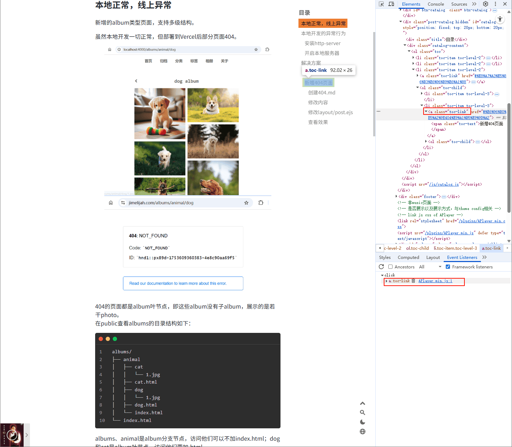Click the Elements panel vertical scrollbar
Image resolution: width=512 pixels, height=447 pixels.
(x=509, y=158)
